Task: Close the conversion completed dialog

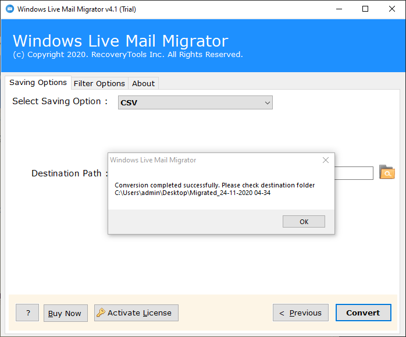Action: pyautogui.click(x=326, y=160)
